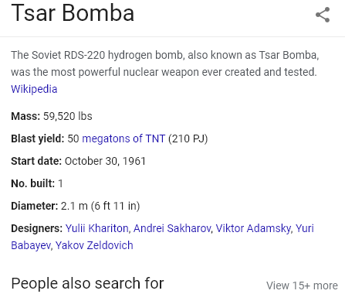Open the Wikipedia source link

(34, 89)
